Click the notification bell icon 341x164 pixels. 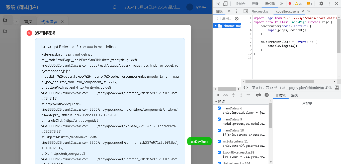pyautogui.click(x=115, y=7)
